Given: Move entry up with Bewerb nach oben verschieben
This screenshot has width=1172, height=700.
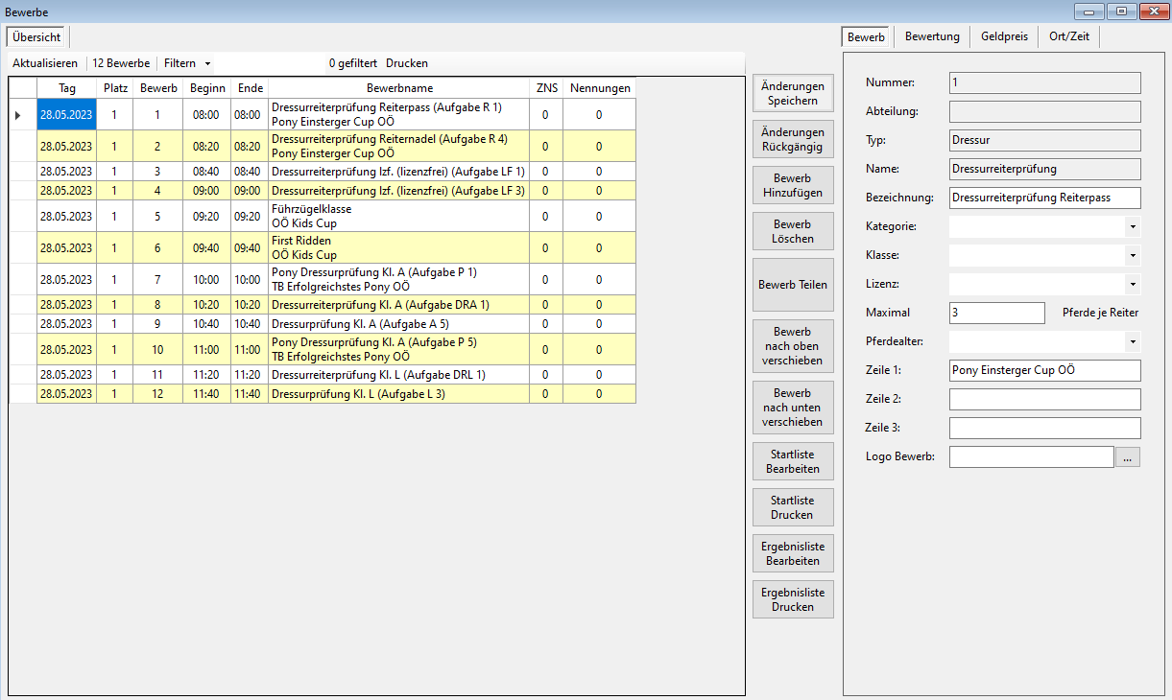Looking at the screenshot, I should click(x=792, y=346).
